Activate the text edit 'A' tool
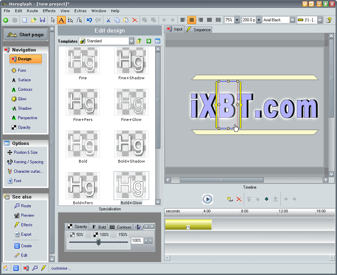 [61, 20]
